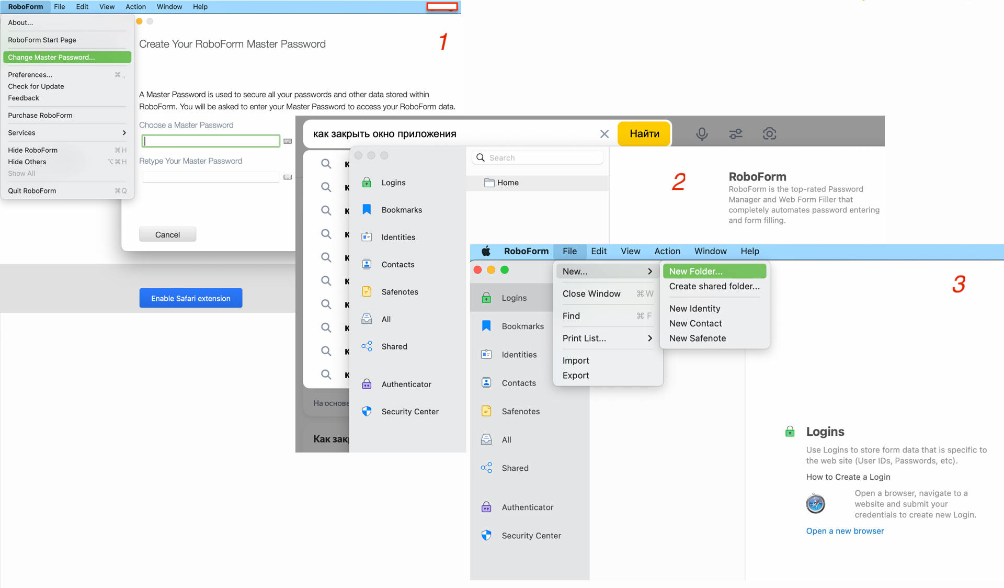Open RoboForm Start Page entry

(67, 40)
